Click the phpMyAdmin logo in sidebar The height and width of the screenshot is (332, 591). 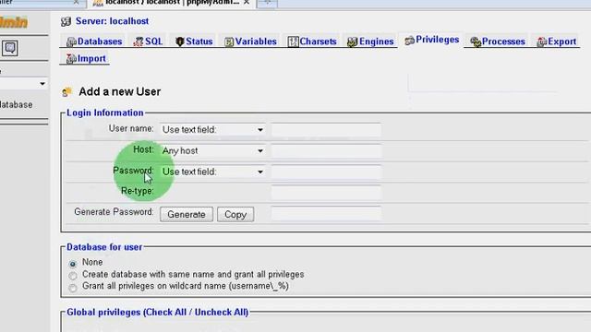pos(14,22)
